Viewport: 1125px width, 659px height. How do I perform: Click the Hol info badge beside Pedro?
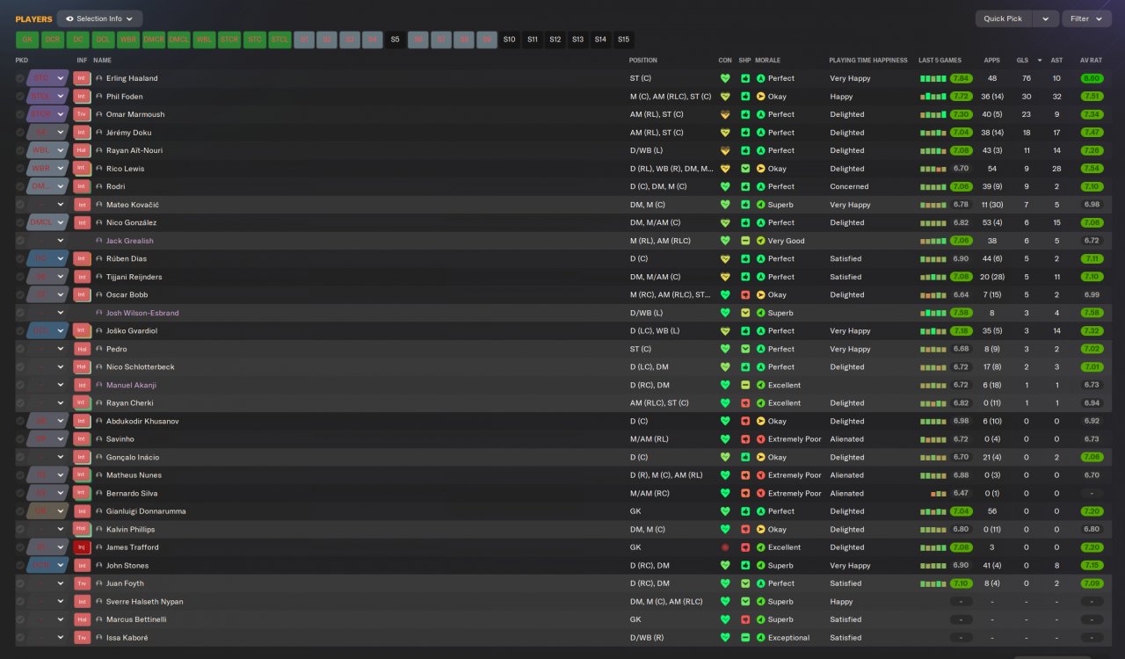point(82,349)
